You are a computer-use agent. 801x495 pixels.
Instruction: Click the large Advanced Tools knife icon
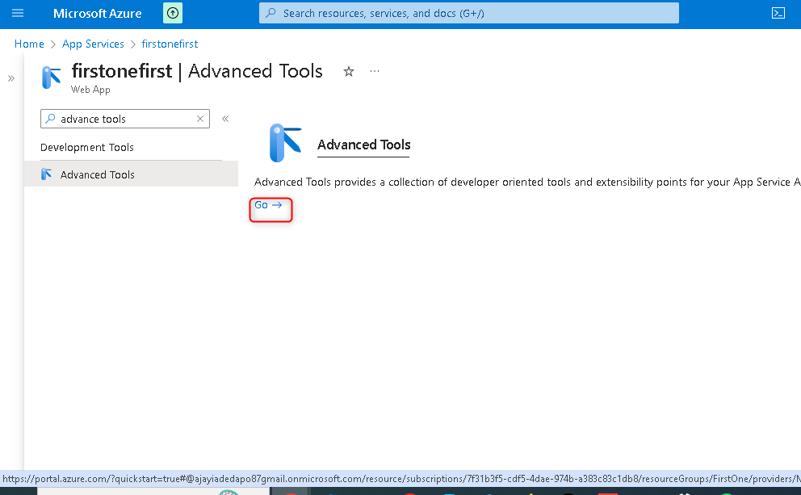(285, 143)
